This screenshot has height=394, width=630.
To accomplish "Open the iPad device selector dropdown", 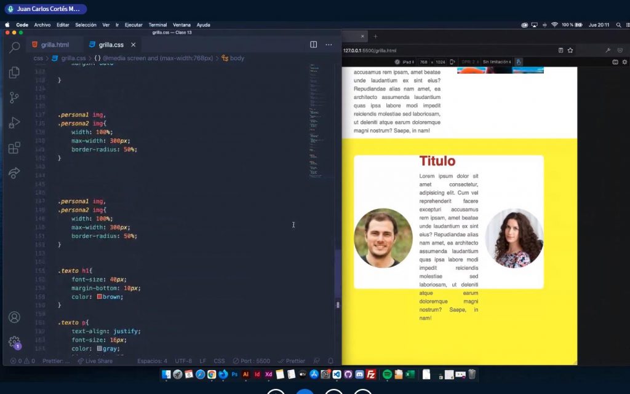I will (x=409, y=62).
